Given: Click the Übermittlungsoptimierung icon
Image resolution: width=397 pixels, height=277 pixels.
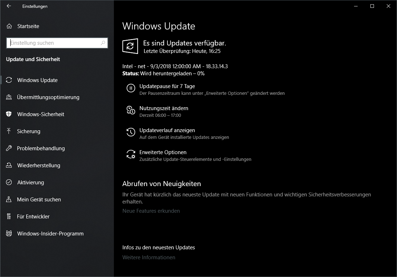Looking at the screenshot, I should [x=9, y=97].
